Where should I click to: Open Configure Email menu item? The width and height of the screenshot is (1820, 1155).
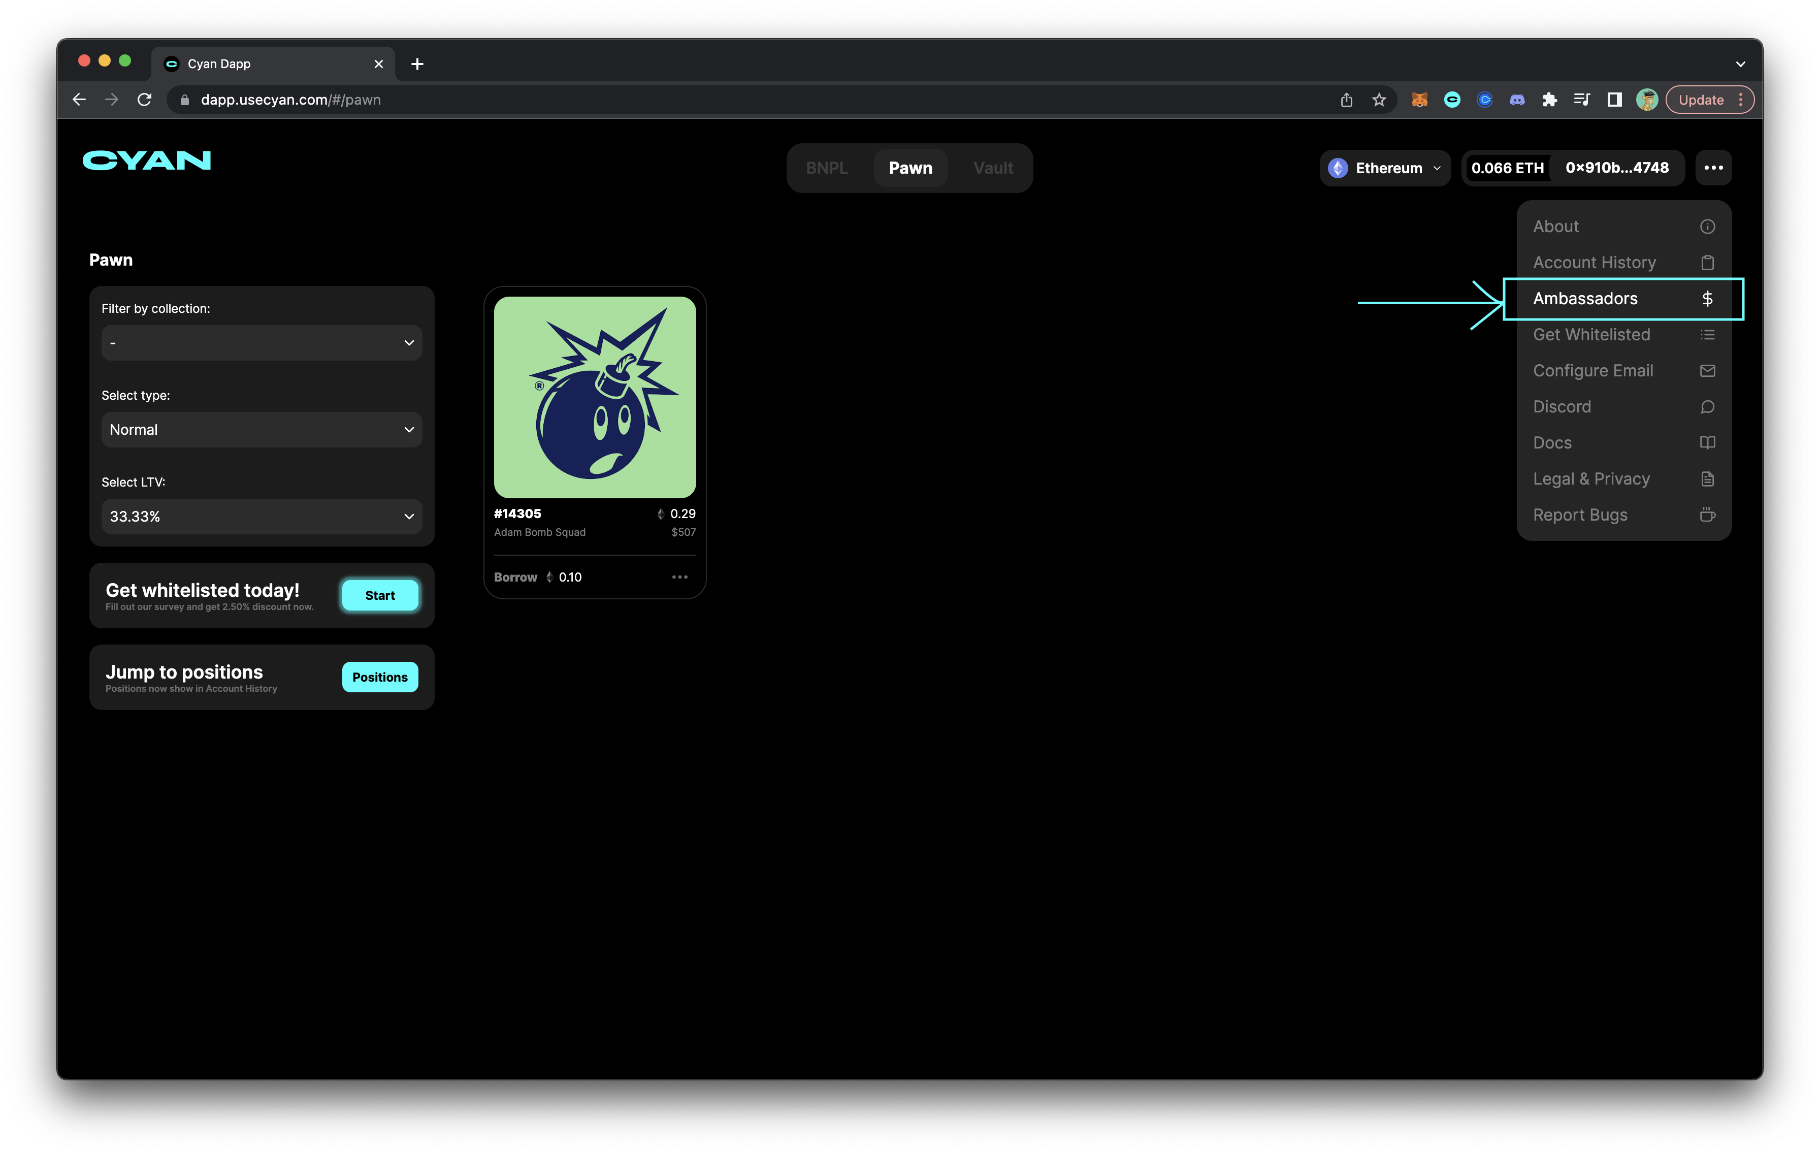click(x=1623, y=370)
